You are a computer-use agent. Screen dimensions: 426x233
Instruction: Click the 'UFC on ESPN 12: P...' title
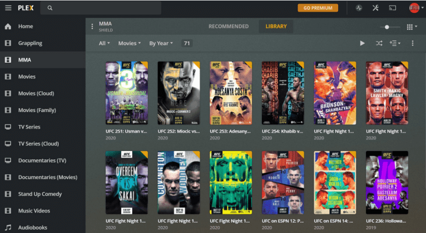(283, 221)
